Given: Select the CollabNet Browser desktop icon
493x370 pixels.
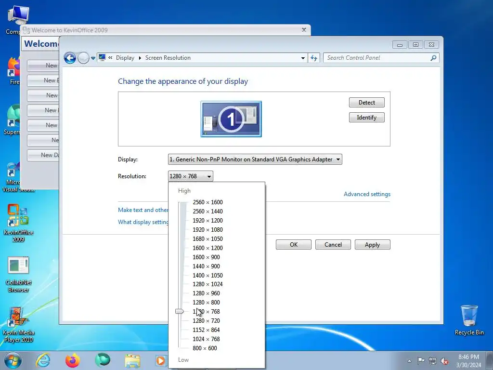Looking at the screenshot, I should click(x=18, y=274).
